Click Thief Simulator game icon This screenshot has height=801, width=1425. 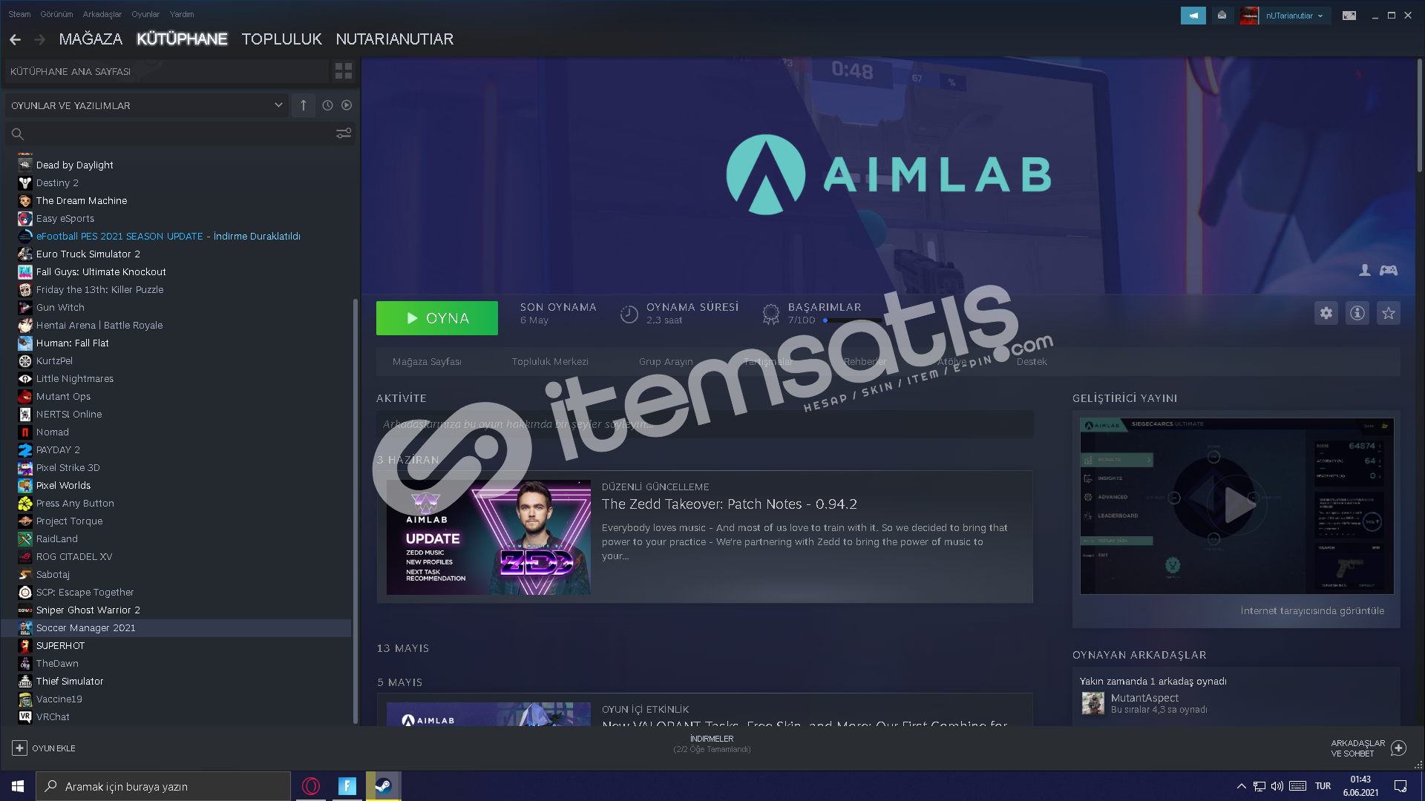pyautogui.click(x=25, y=682)
